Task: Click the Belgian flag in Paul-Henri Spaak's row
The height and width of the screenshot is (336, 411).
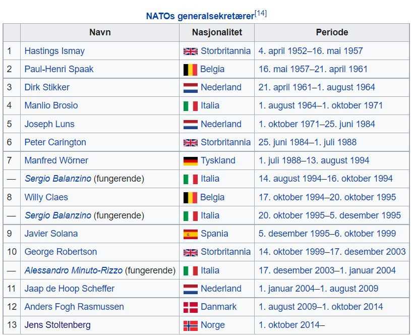Action: tap(190, 69)
